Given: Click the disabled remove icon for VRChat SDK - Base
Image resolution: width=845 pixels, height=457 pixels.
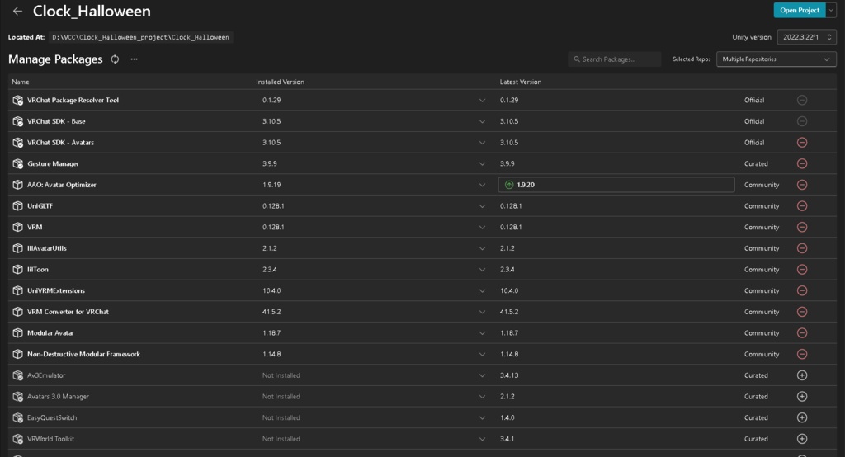Looking at the screenshot, I should click(x=802, y=121).
